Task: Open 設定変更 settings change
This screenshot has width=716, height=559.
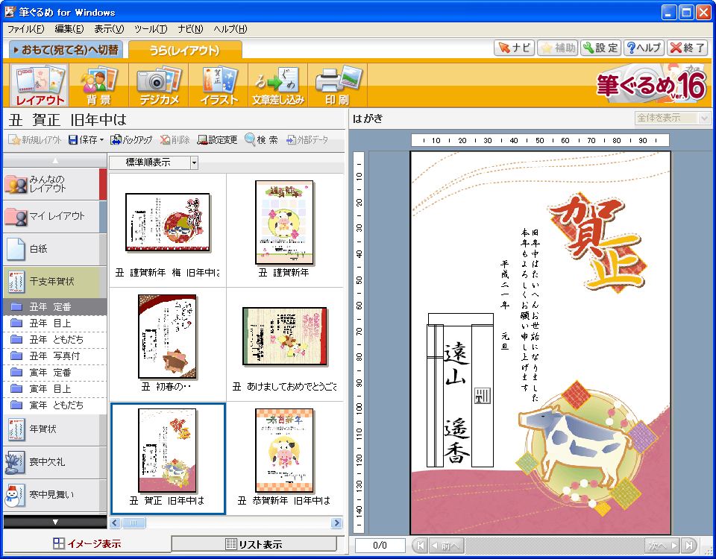Action: coord(217,139)
